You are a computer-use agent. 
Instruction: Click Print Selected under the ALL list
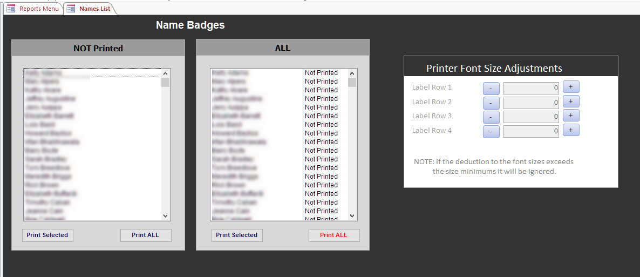click(237, 235)
